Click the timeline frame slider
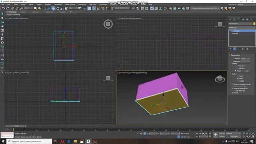This screenshot has height=144, width=256. pos(16,126)
